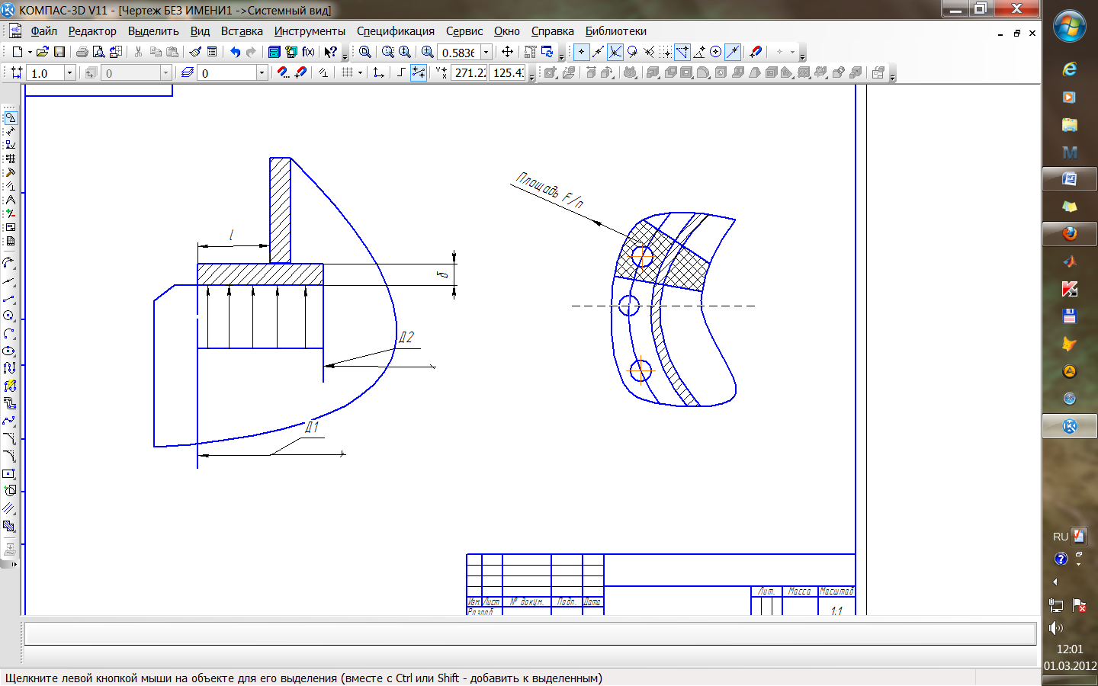Open the Библиотеки menu
The image size is (1098, 686).
click(x=615, y=31)
